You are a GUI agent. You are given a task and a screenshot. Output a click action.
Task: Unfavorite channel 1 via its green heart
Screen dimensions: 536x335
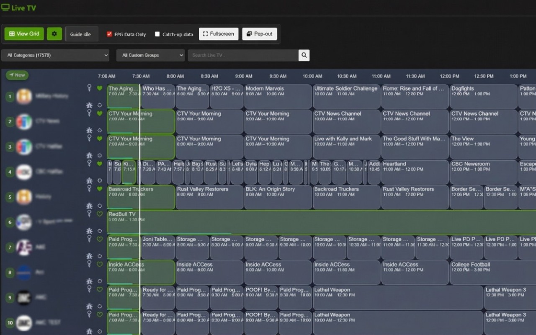[x=100, y=88]
